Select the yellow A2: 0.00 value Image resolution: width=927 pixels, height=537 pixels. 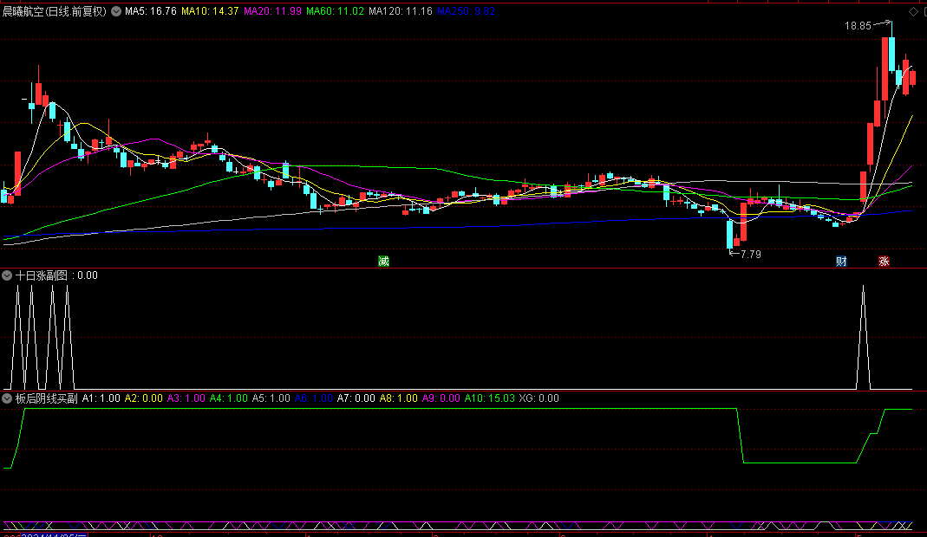tap(144, 398)
